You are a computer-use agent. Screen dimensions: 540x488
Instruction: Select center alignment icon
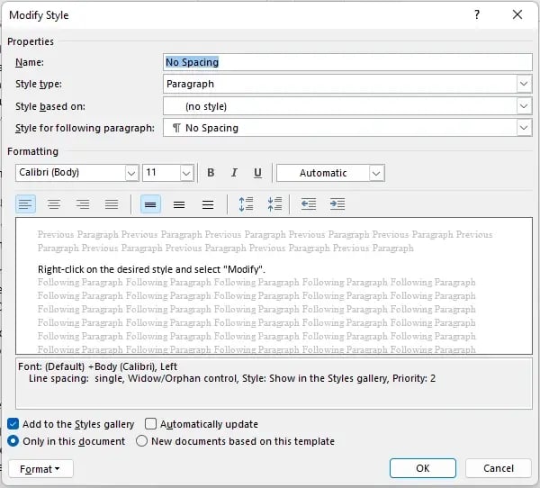tap(54, 204)
